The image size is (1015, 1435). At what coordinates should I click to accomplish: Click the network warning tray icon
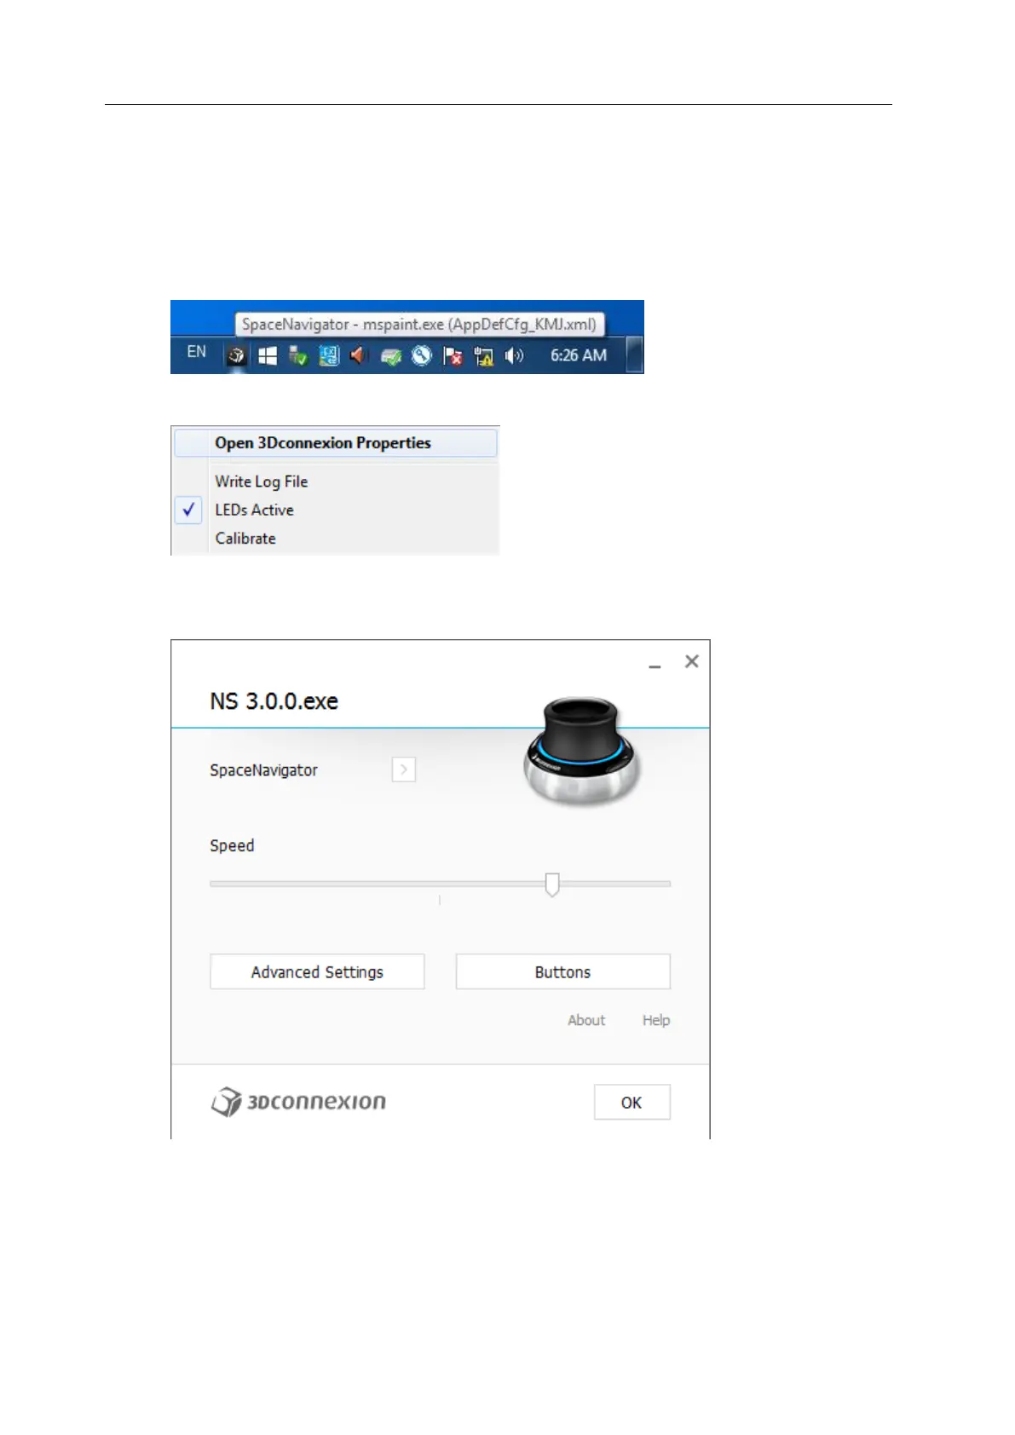tap(483, 356)
